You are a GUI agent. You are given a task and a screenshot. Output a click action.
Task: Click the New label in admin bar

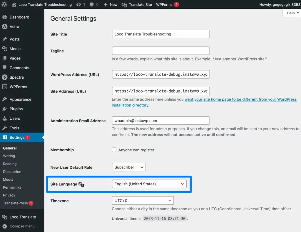coord(114,5)
